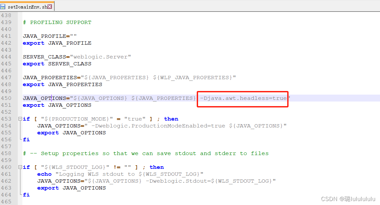This screenshot has height=205, width=380.
Task: Collapse the WLS_STDOUT_LOG if block fold marker
Action: (20, 167)
